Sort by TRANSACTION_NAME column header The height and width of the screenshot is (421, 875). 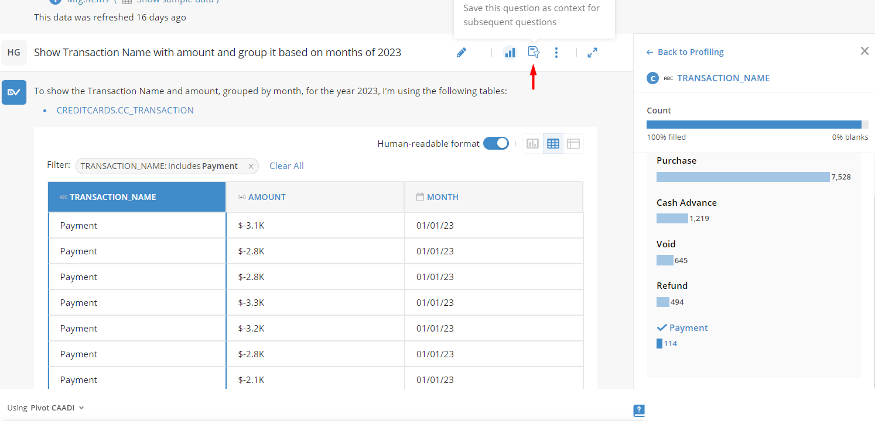click(137, 197)
